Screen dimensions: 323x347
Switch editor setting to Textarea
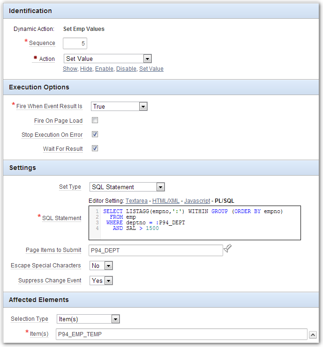137,200
